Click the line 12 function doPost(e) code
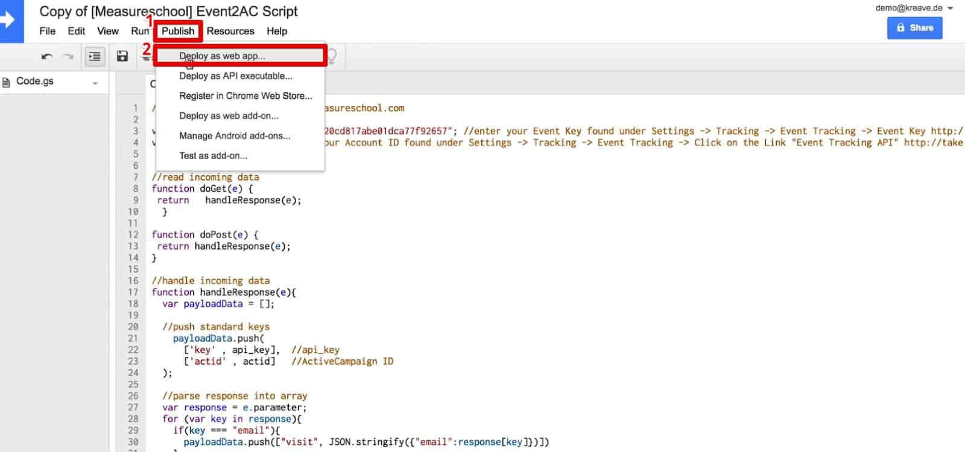Screen dimensions: 965x452 205,234
